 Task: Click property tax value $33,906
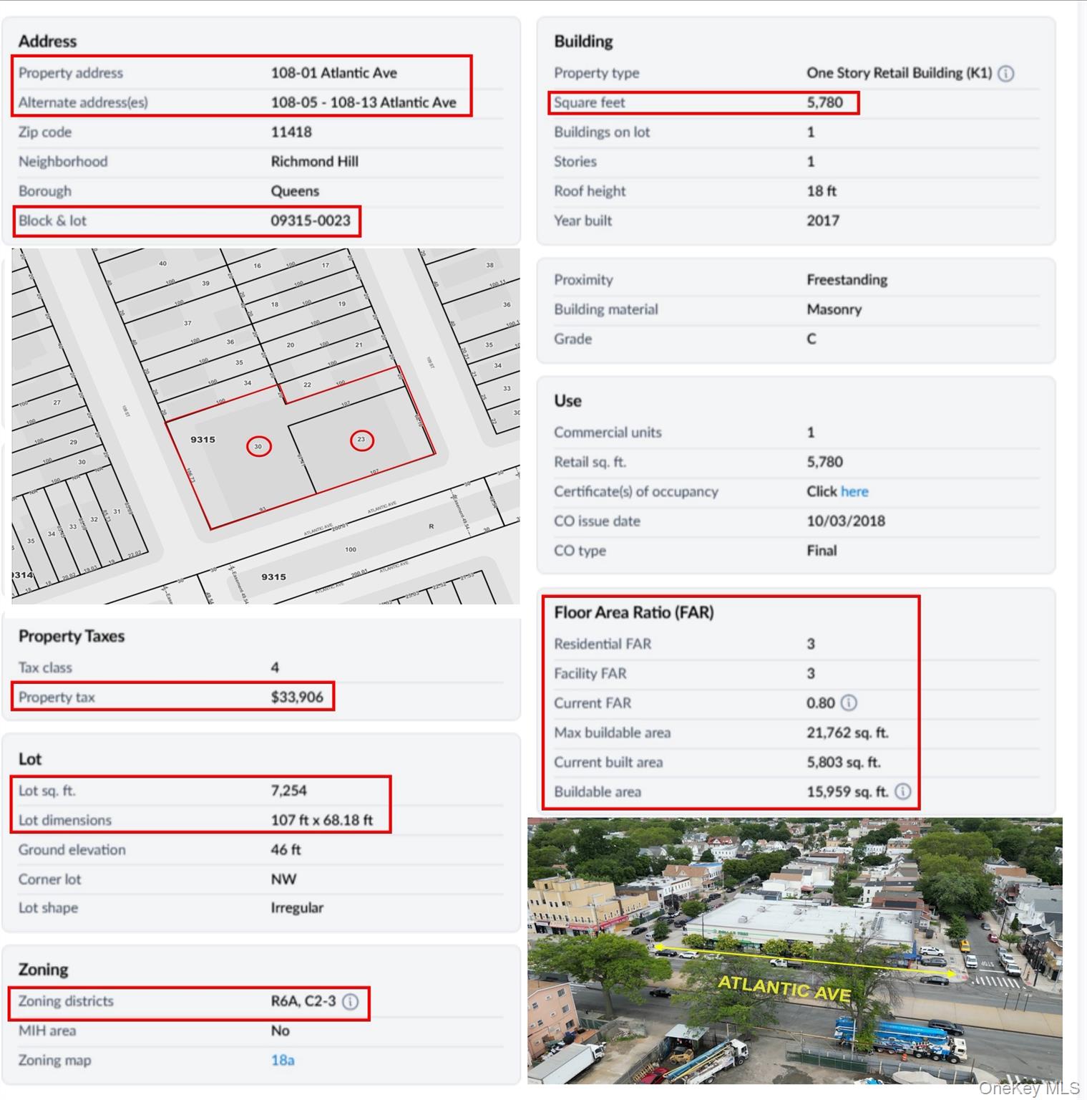point(297,697)
